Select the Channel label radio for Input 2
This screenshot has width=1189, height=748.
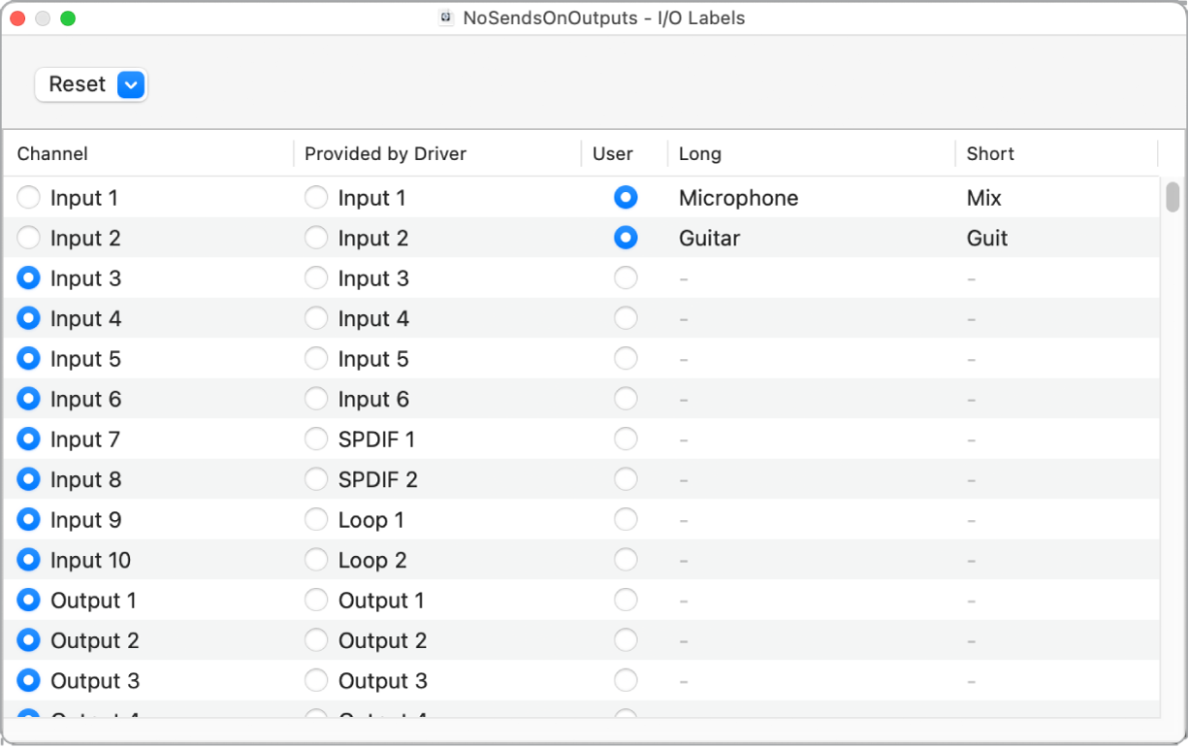click(x=28, y=238)
